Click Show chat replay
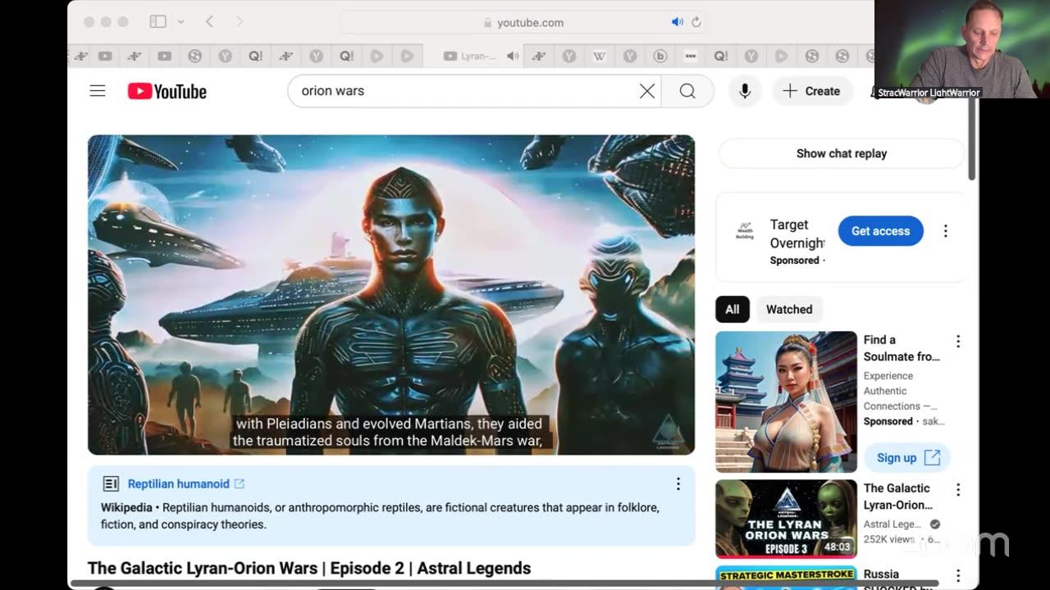Screen dimensions: 1050x590 click(x=842, y=153)
